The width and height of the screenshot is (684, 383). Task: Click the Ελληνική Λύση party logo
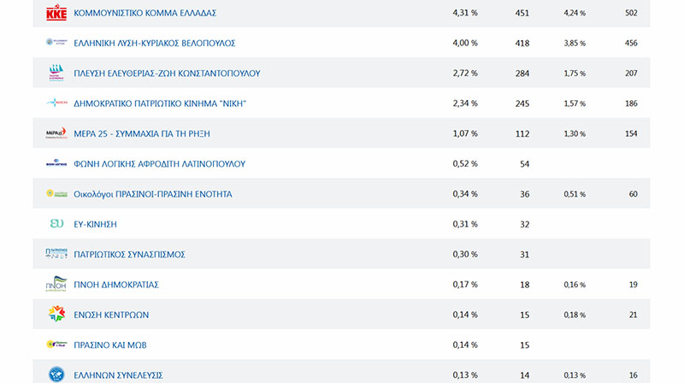click(56, 43)
